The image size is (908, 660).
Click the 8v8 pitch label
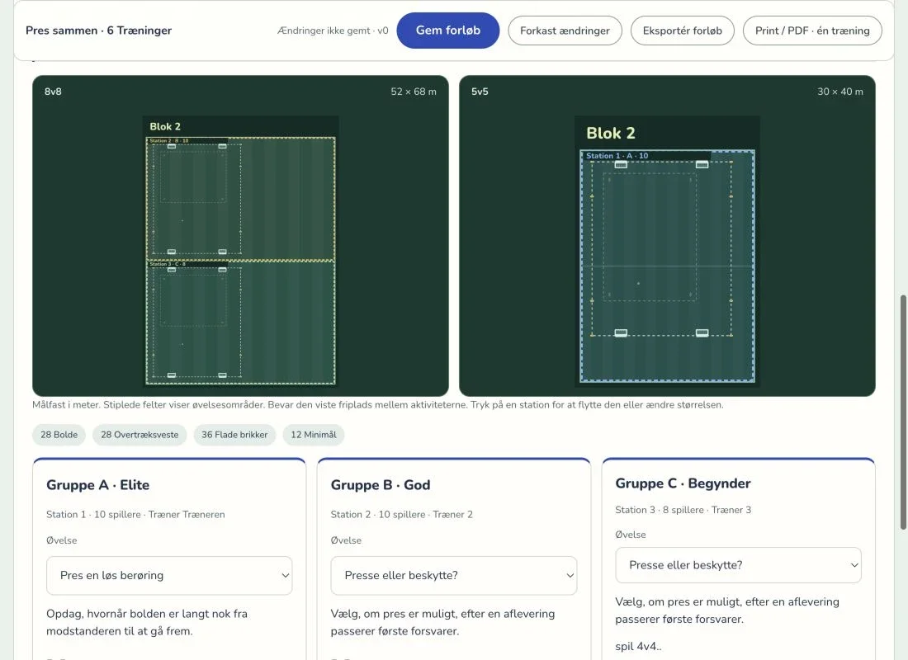53,92
